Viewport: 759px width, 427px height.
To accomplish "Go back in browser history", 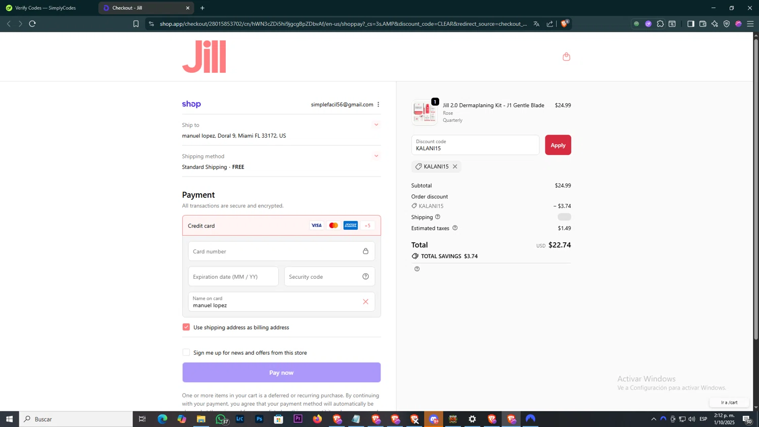I will click(9, 24).
